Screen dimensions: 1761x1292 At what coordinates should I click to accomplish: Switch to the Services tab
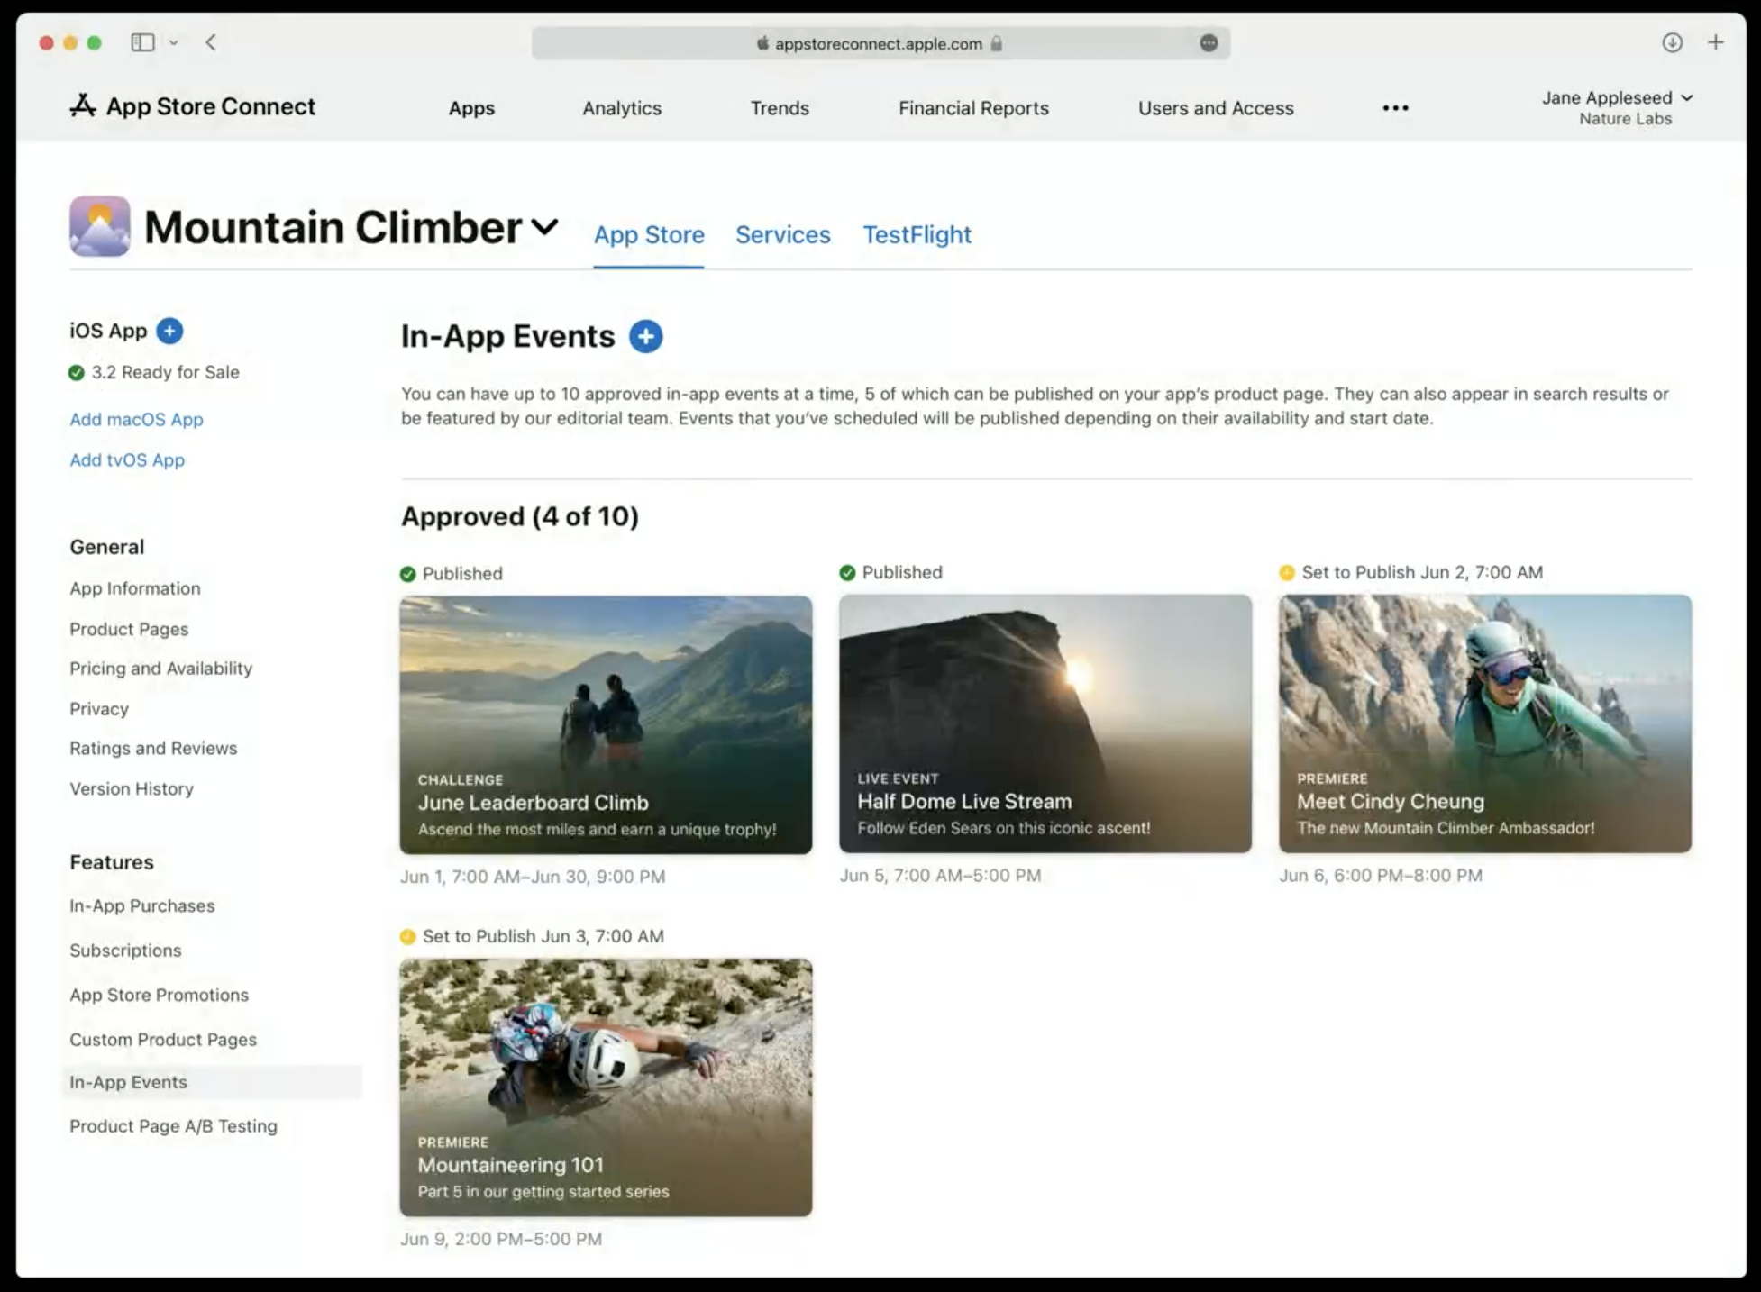coord(782,235)
